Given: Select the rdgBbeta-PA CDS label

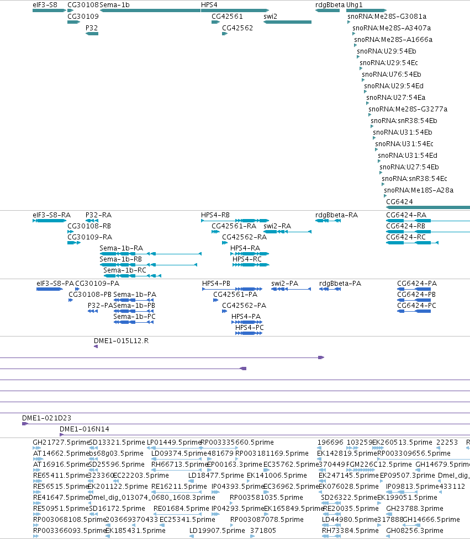Looking at the screenshot, I should [340, 284].
